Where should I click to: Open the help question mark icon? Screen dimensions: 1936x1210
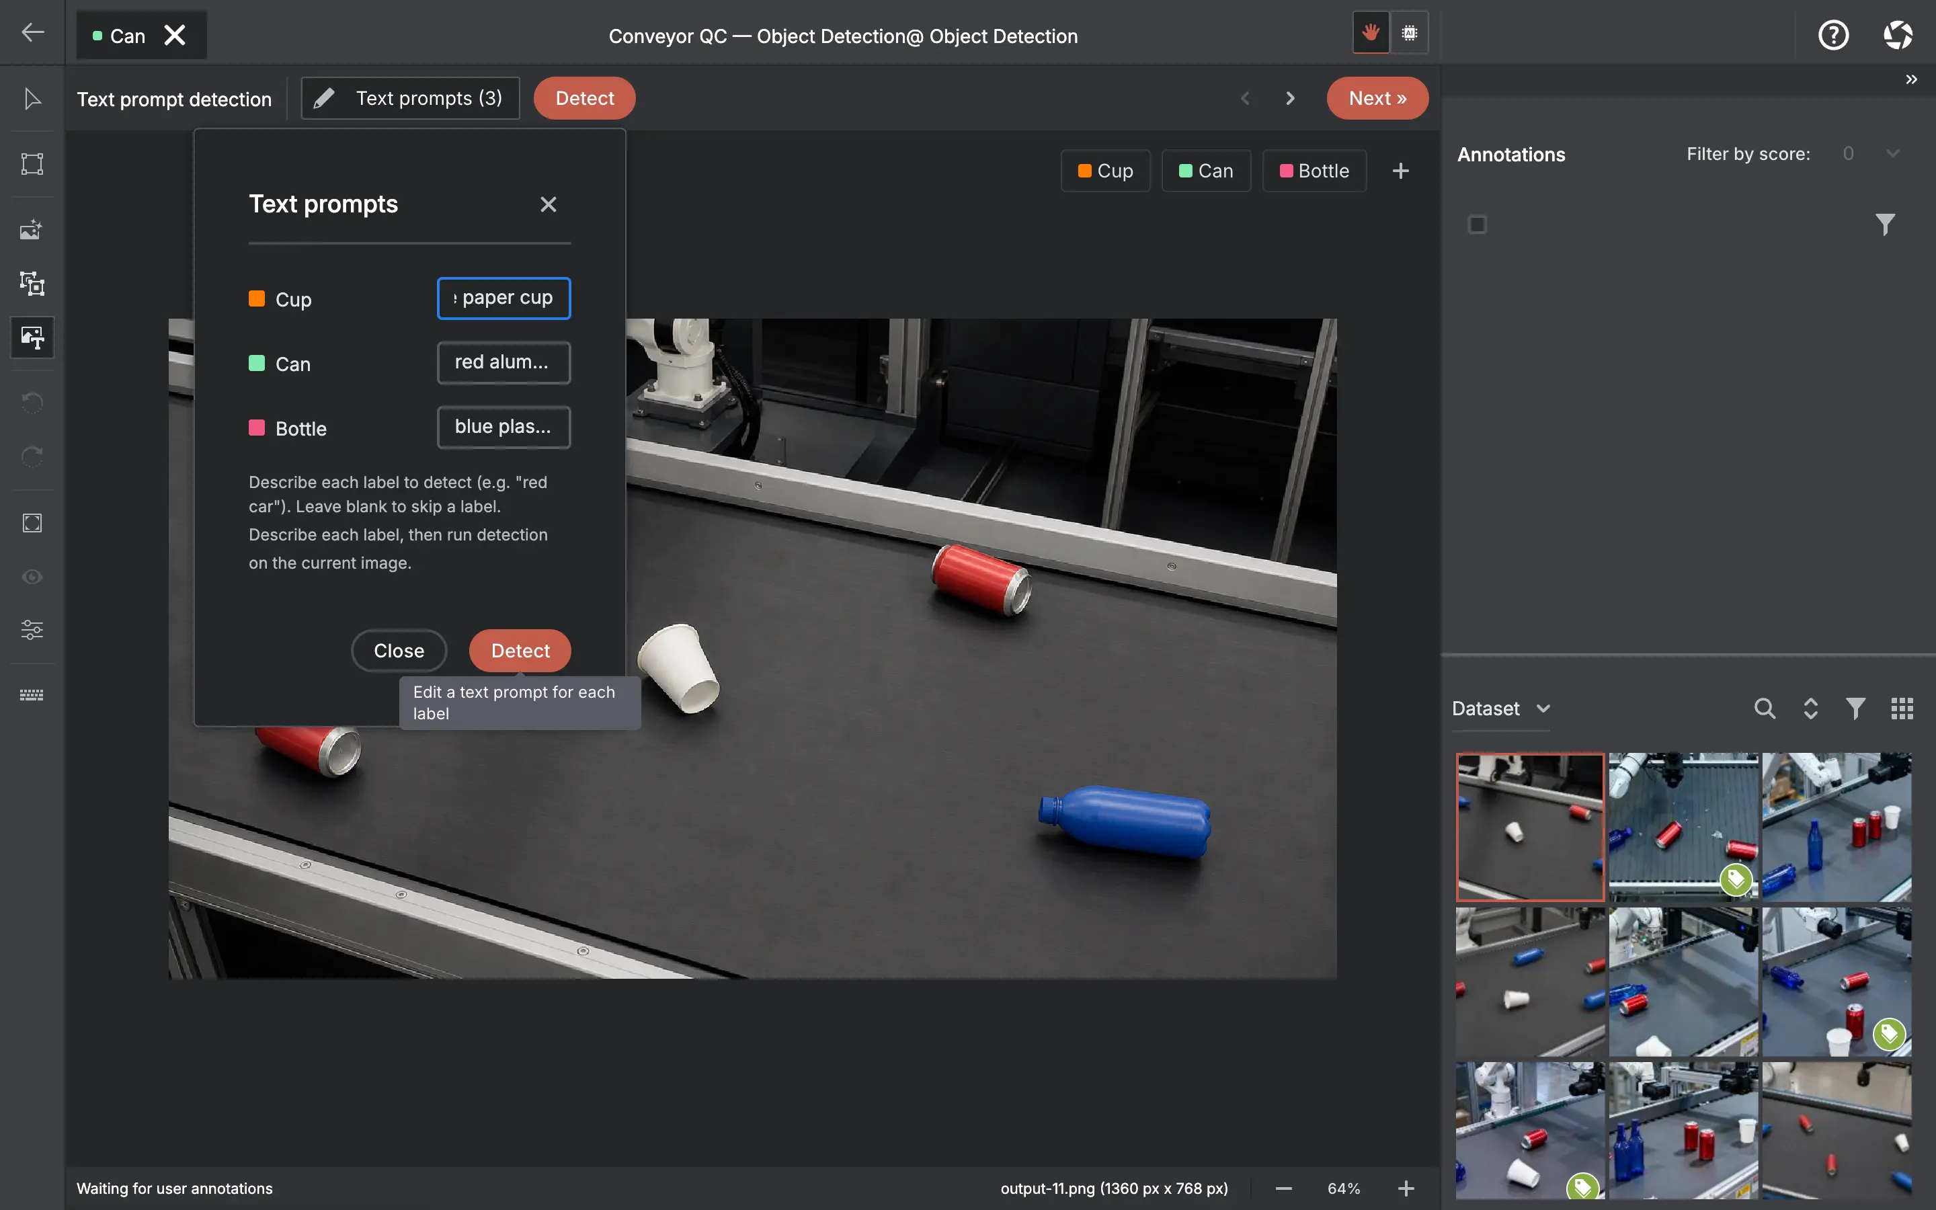coord(1832,35)
